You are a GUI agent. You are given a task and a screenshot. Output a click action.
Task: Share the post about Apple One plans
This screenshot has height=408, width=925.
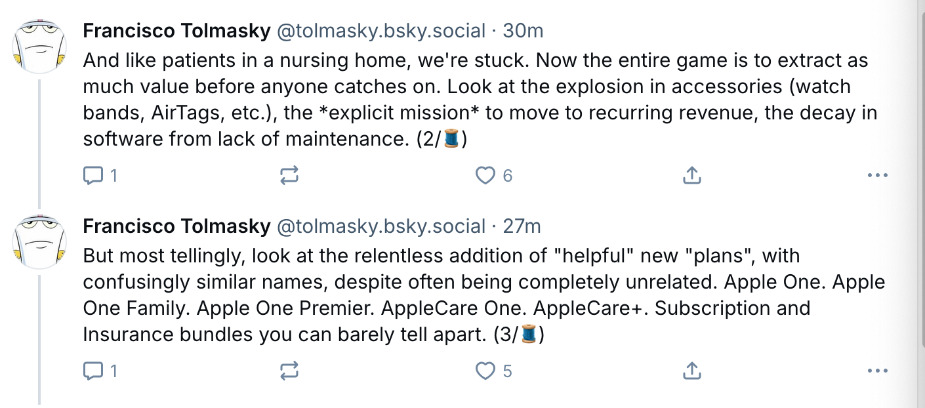pos(692,371)
